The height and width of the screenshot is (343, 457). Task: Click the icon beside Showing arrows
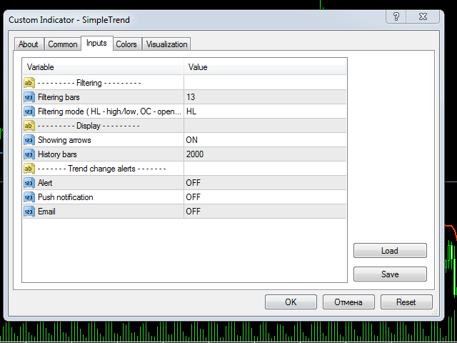[29, 140]
